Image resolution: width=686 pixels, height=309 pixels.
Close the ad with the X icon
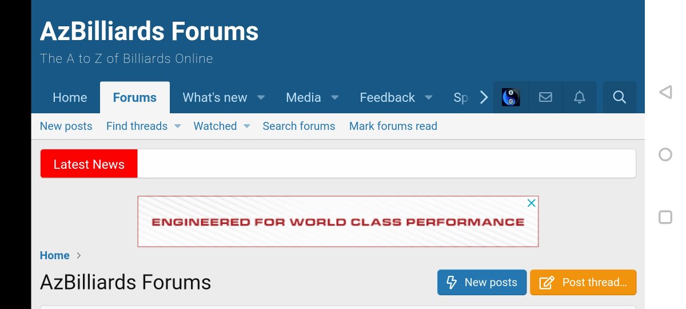(531, 203)
